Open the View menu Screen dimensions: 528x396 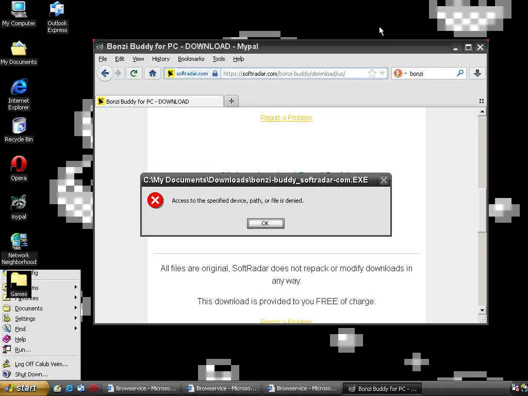tap(138, 59)
